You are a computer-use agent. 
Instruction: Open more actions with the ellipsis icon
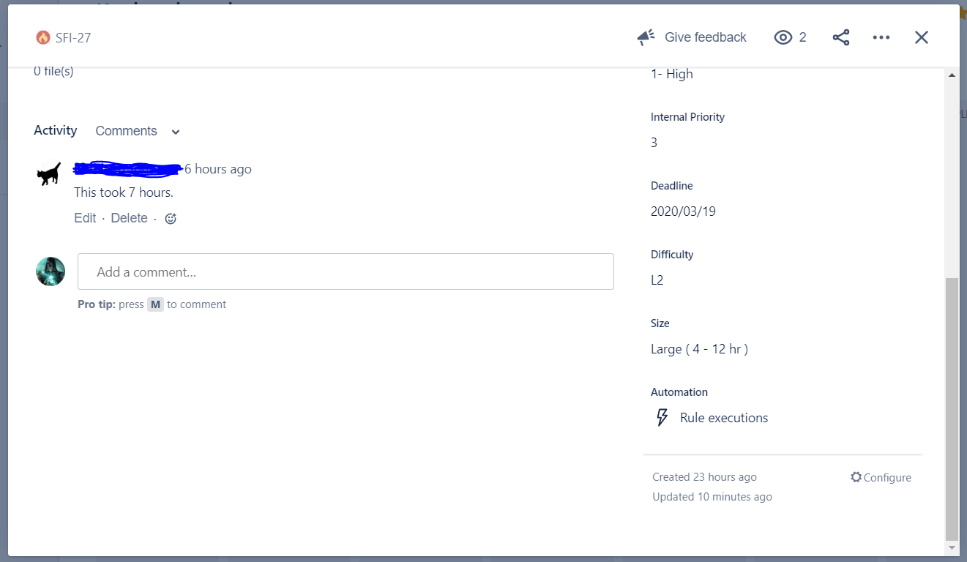881,37
